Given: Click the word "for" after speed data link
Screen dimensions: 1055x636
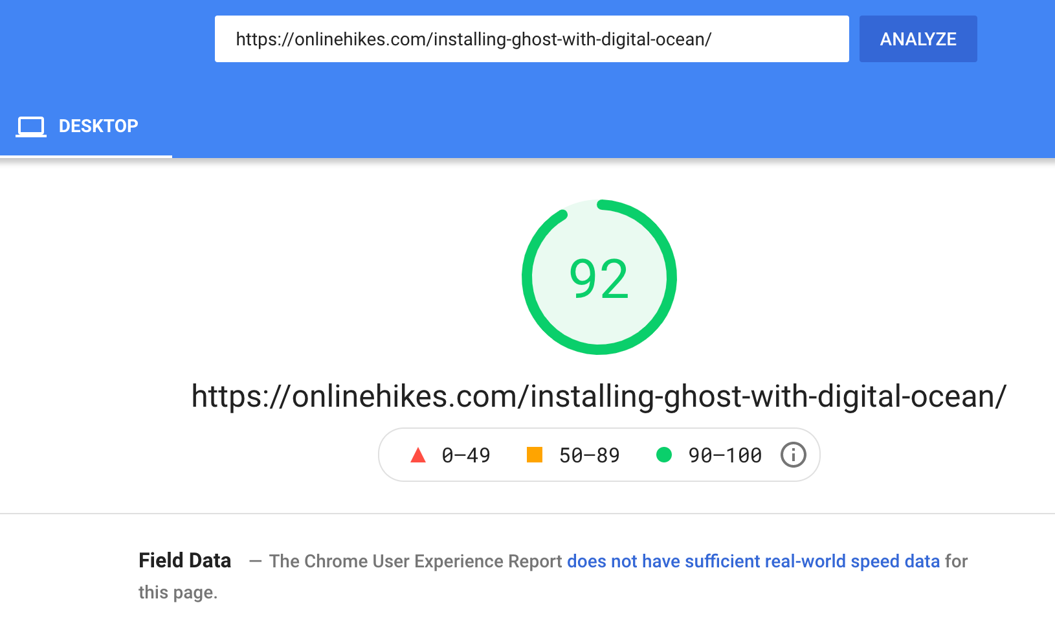Looking at the screenshot, I should click(956, 561).
